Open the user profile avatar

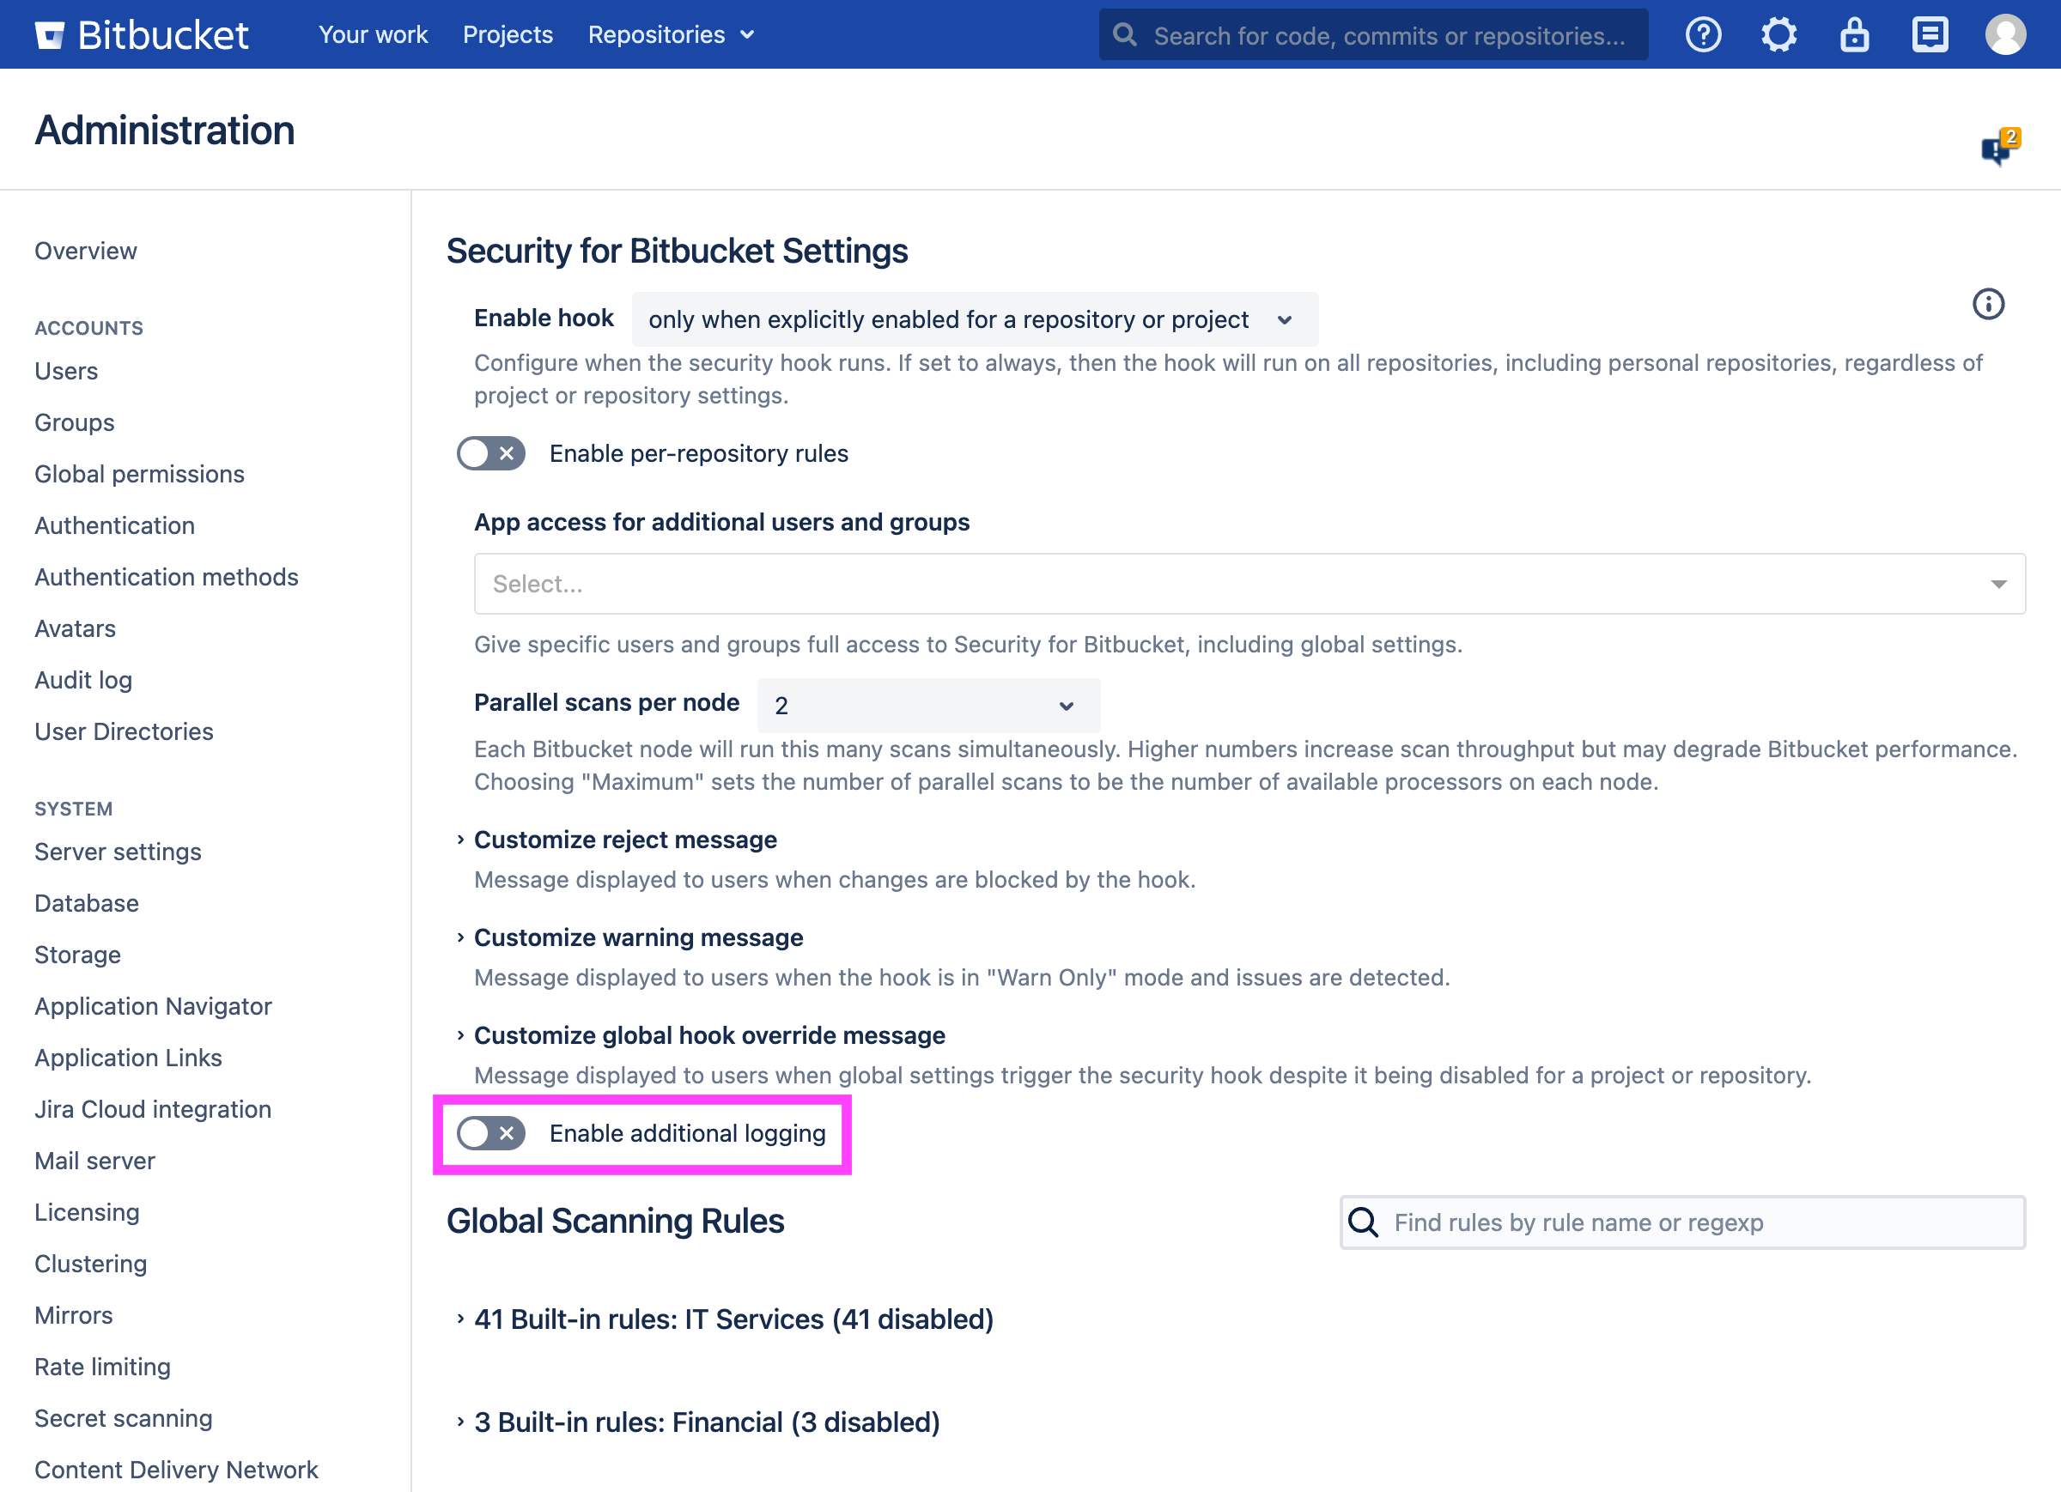tap(2004, 34)
